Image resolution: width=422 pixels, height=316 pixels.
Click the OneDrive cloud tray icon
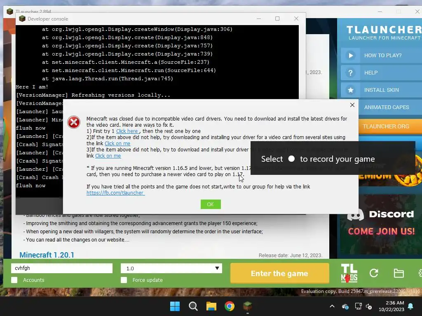pyautogui.click(x=345, y=306)
